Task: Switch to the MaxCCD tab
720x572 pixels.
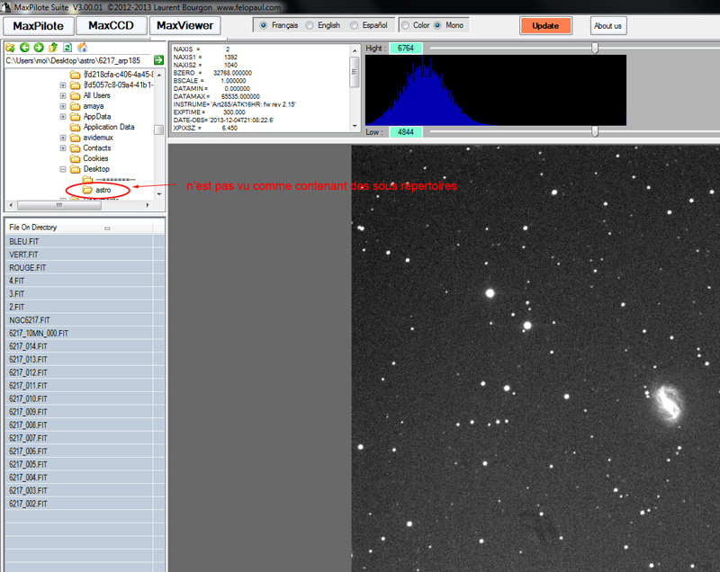Action: (109, 26)
